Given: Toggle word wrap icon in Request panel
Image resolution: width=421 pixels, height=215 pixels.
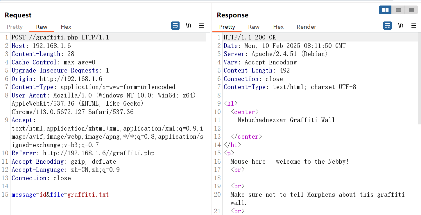Looking at the screenshot, I should click(x=175, y=26).
